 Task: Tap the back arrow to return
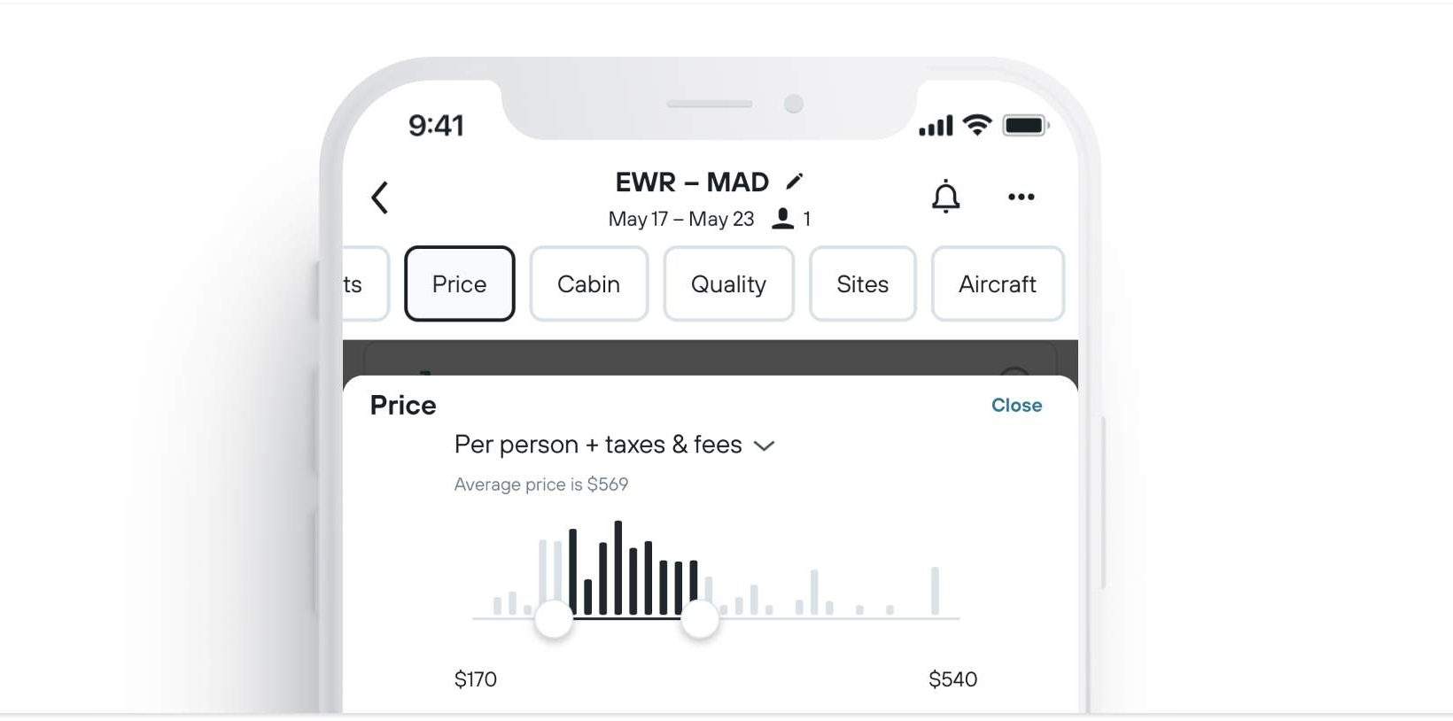click(x=381, y=198)
